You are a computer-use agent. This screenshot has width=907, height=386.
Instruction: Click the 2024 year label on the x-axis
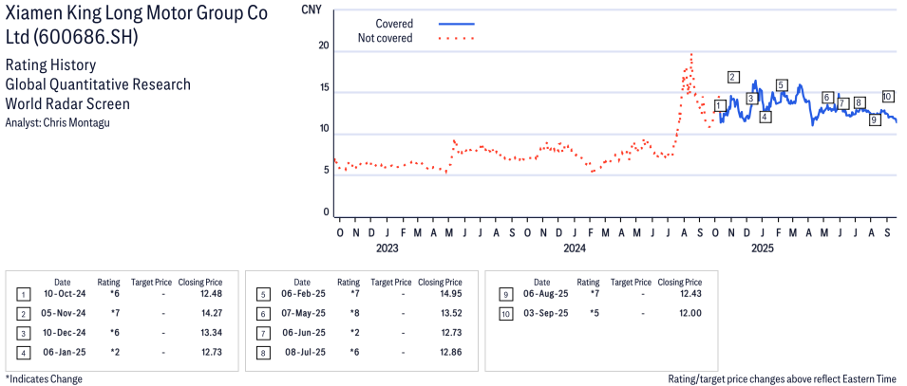[574, 248]
